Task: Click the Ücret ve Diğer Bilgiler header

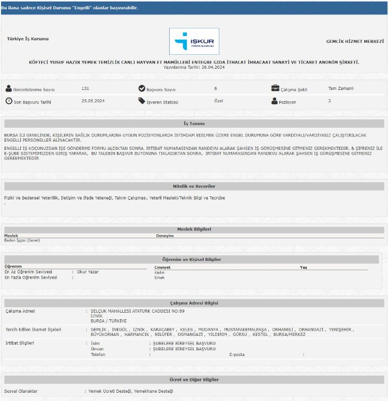Action: pos(194,380)
